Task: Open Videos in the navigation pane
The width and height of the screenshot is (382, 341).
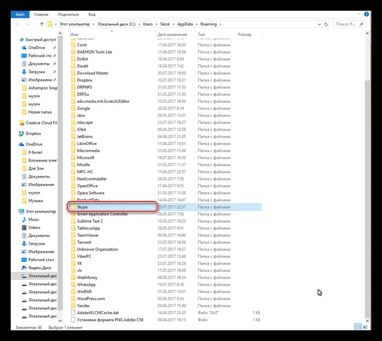Action: pyautogui.click(x=31, y=227)
